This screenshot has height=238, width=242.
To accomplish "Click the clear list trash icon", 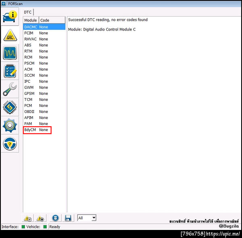I will point(55,218).
